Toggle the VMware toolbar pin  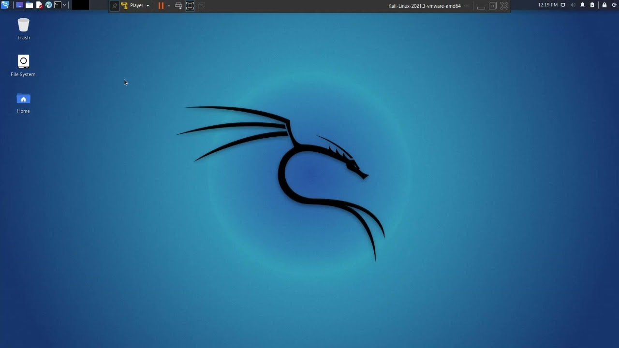115,6
